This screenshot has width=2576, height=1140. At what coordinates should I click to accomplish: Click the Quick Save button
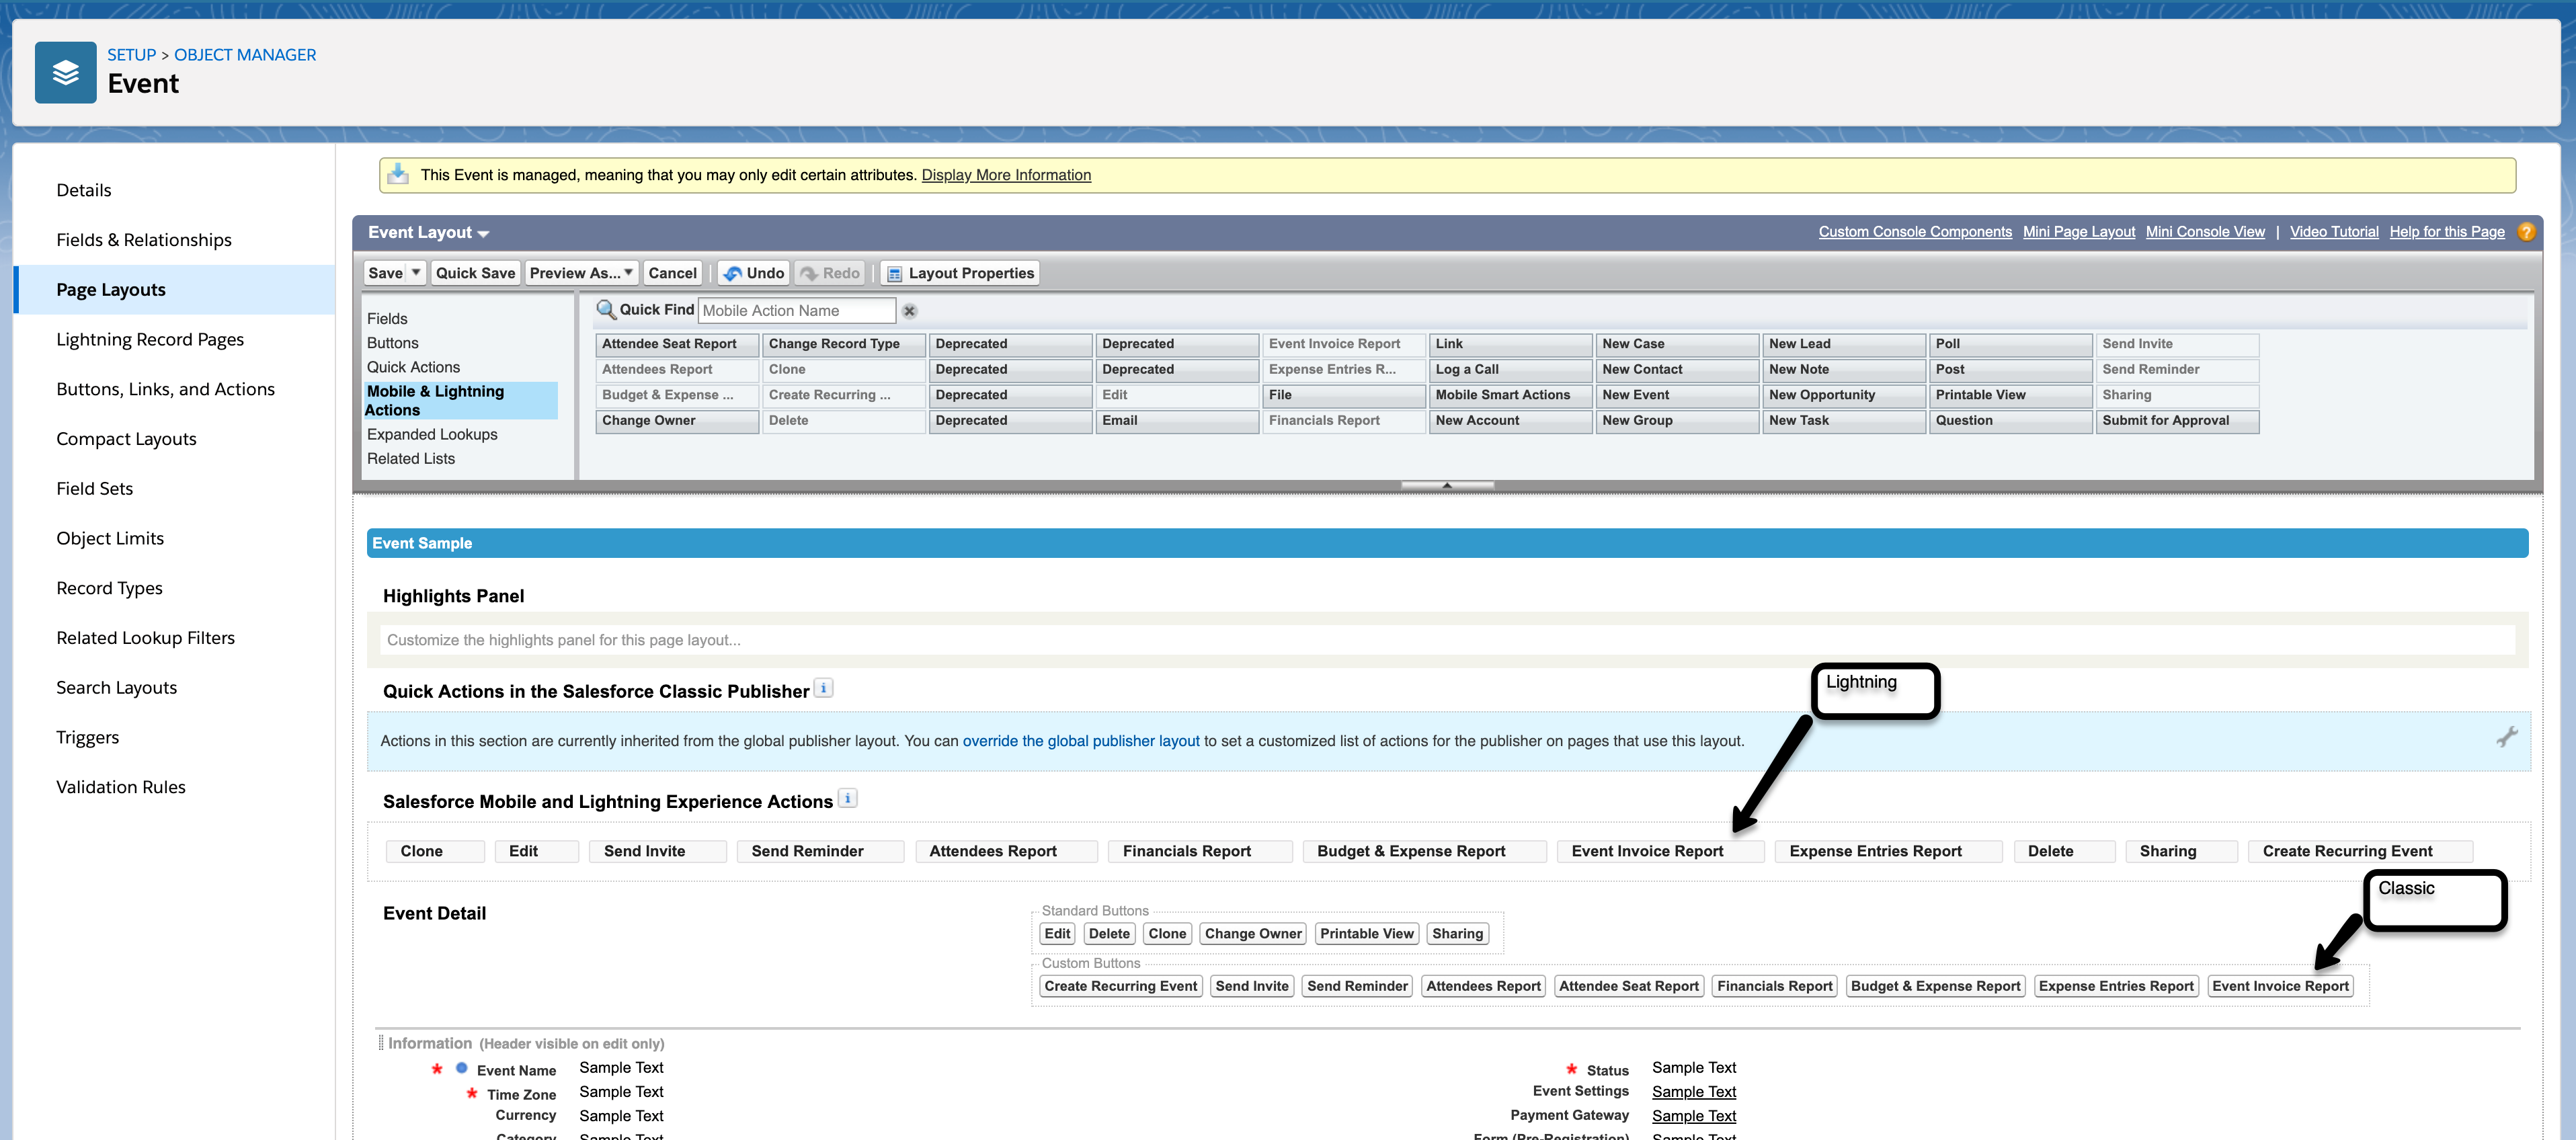475,273
